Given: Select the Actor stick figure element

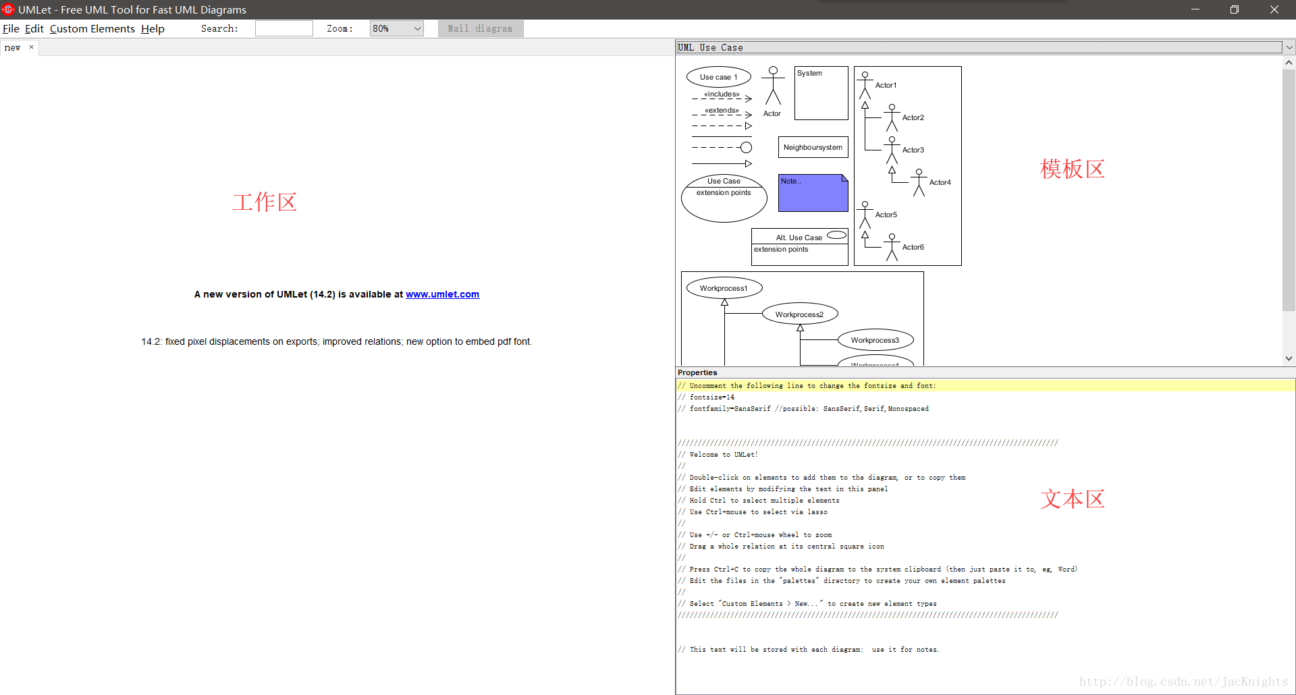Looking at the screenshot, I should pos(773,91).
